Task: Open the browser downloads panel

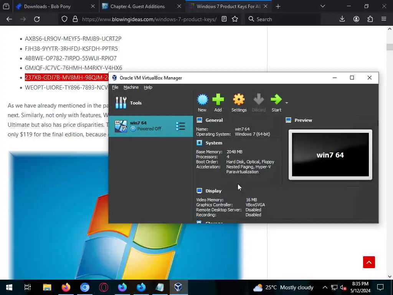Action: 342,19
